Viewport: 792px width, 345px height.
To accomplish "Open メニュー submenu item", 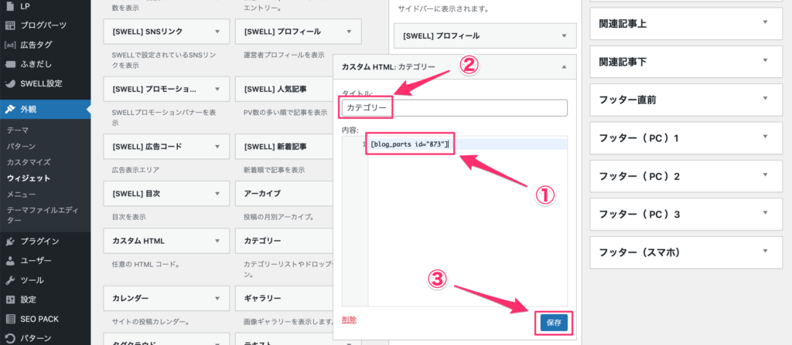I will 21,194.
